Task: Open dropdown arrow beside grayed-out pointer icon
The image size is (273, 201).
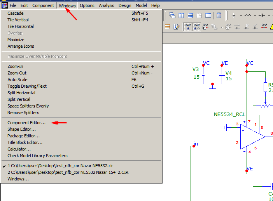Action: (221, 27)
